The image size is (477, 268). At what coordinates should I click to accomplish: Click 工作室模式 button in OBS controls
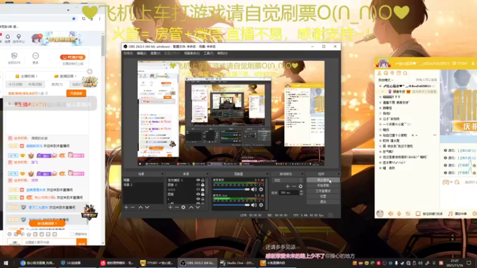(323, 191)
